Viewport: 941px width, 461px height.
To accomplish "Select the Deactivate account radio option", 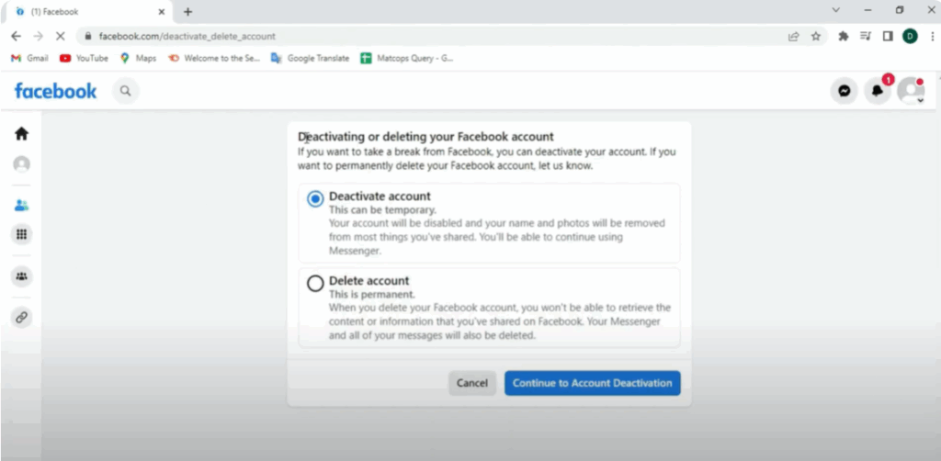I will [315, 199].
